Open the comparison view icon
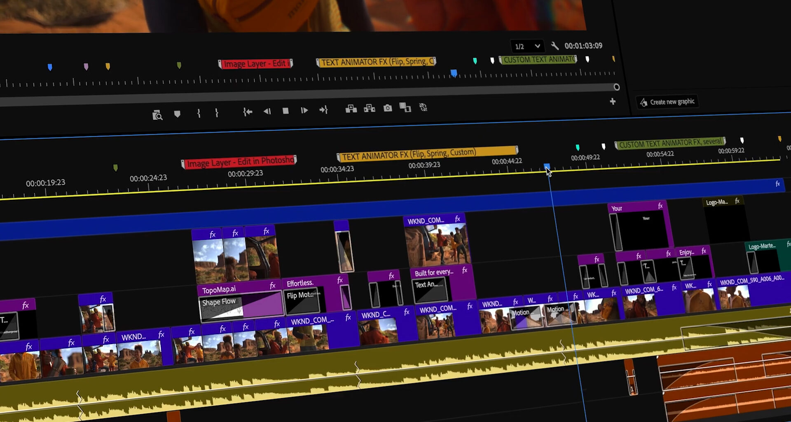This screenshot has width=791, height=422. point(405,108)
